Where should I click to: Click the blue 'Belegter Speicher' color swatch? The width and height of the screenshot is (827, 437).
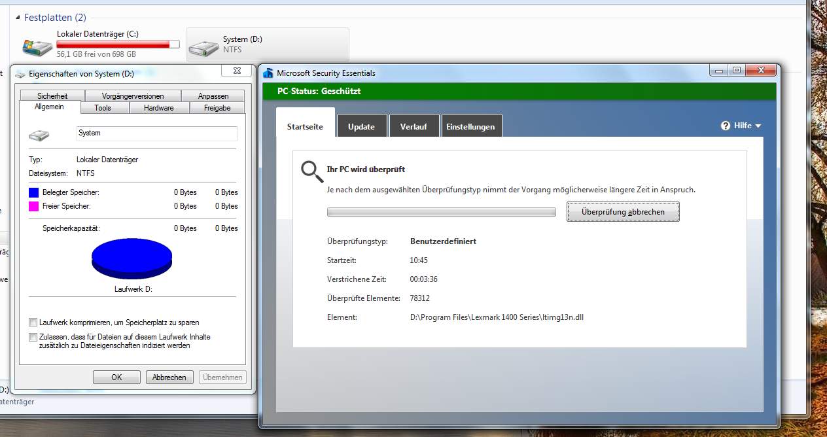pos(34,192)
